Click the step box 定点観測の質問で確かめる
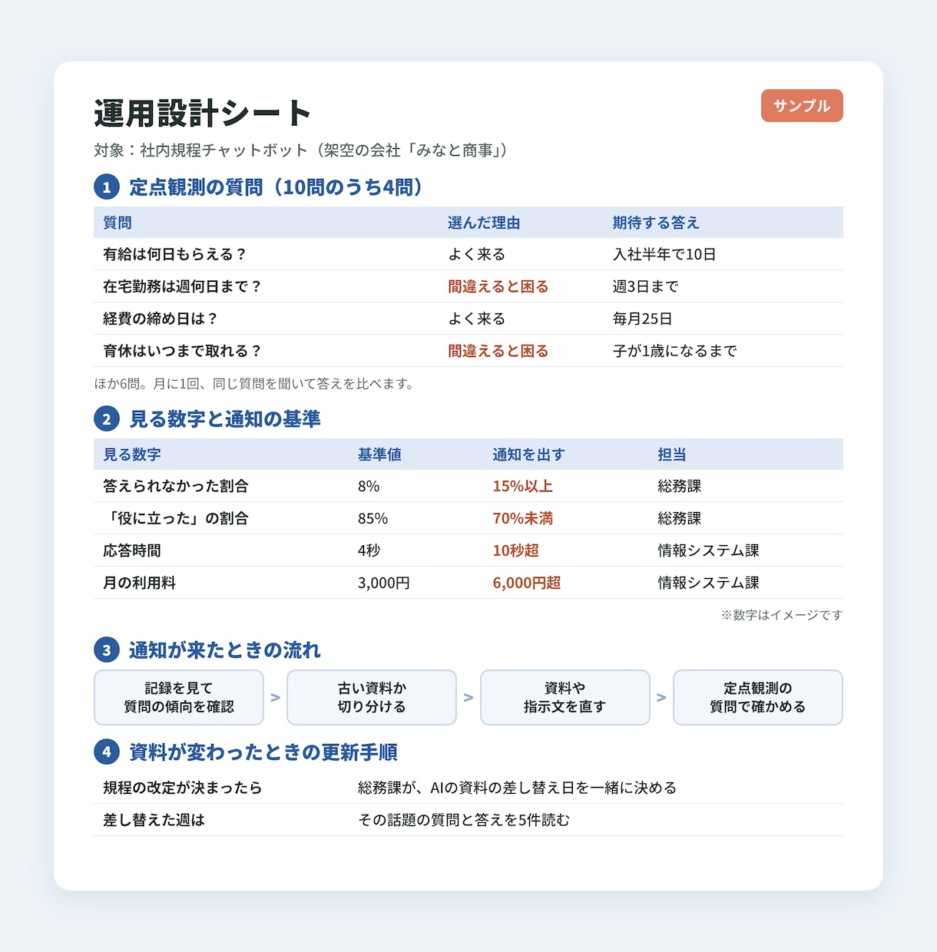This screenshot has height=952, width=937. (758, 697)
